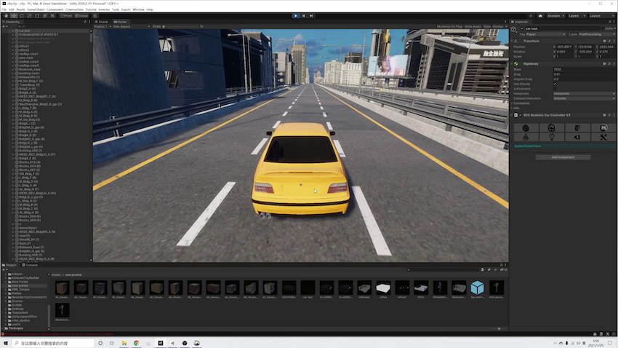618x348 pixels.
Task: Switch to the Scene tab
Action: click(102, 22)
